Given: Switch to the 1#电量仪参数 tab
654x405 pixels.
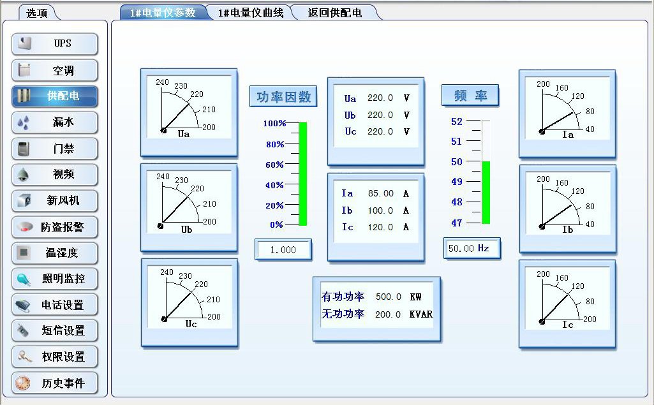Looking at the screenshot, I should (163, 13).
